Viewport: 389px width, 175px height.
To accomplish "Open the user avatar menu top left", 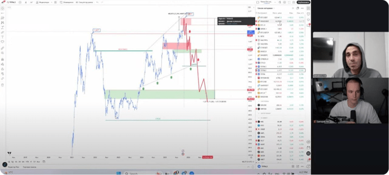I will pos(3,2).
